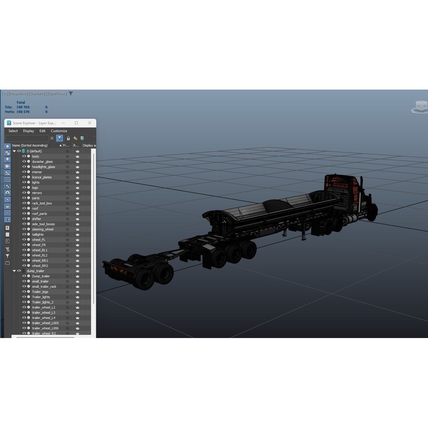Click the sort arrow on the Name column
This screenshot has height=428, width=428.
pos(60,145)
